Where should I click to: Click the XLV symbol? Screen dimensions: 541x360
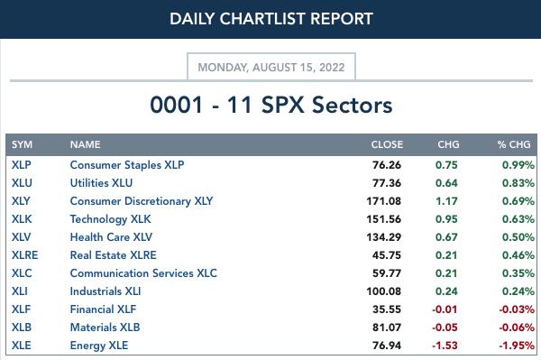pyautogui.click(x=21, y=237)
